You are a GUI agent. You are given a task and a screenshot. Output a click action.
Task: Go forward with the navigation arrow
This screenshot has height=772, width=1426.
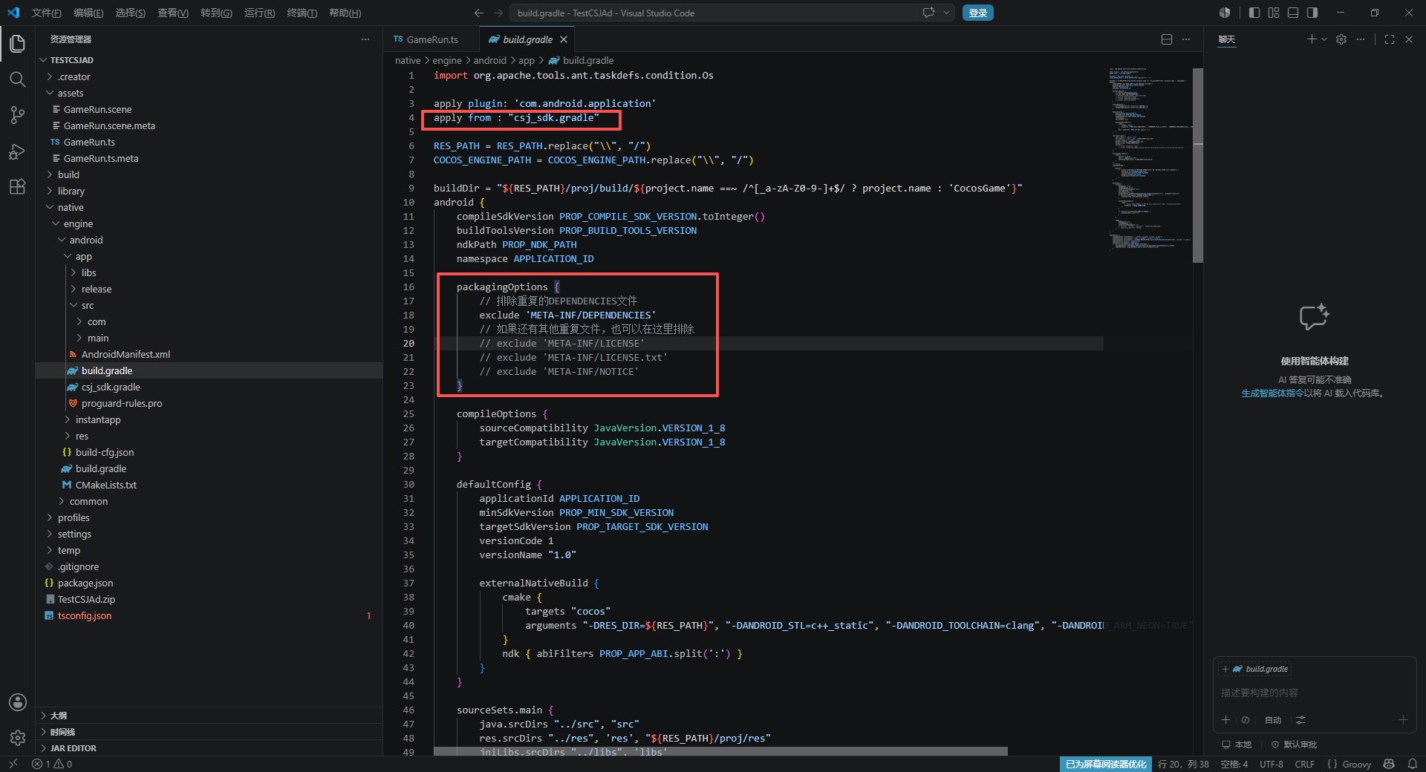click(x=498, y=13)
